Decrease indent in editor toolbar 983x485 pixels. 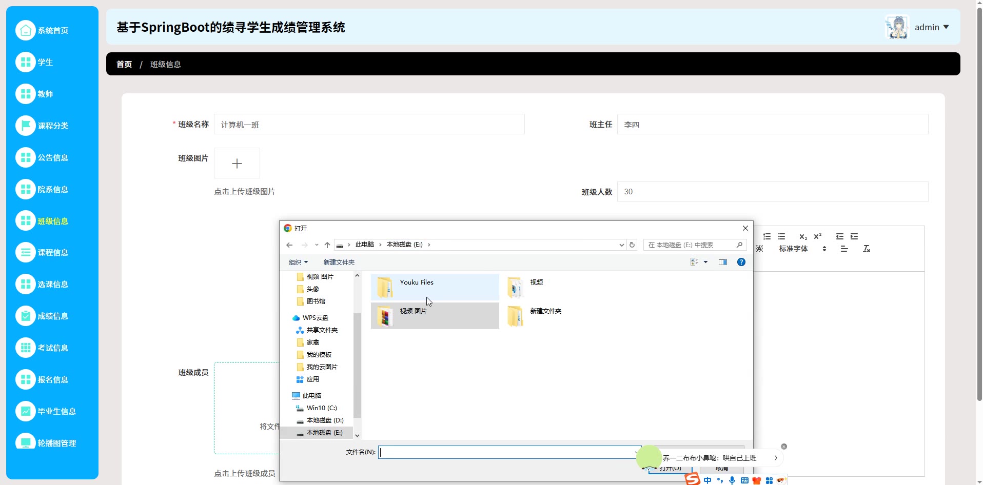[840, 236]
